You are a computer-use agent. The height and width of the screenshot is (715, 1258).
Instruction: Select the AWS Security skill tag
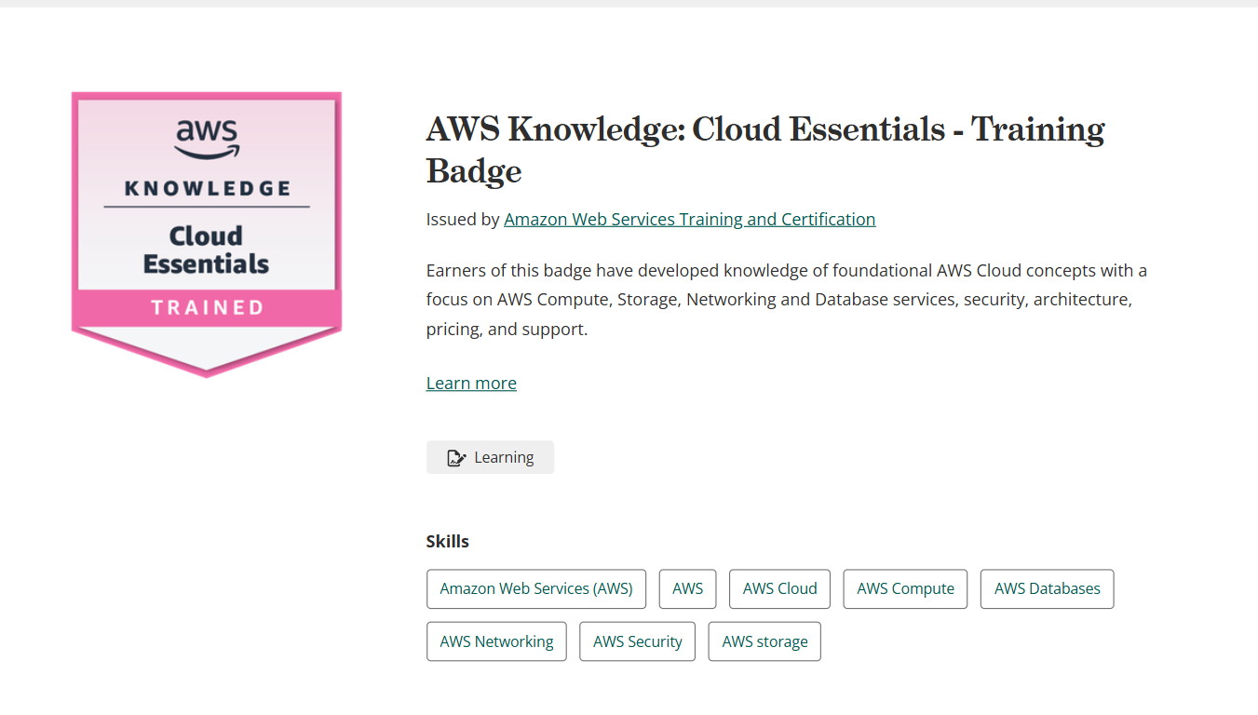click(x=638, y=641)
